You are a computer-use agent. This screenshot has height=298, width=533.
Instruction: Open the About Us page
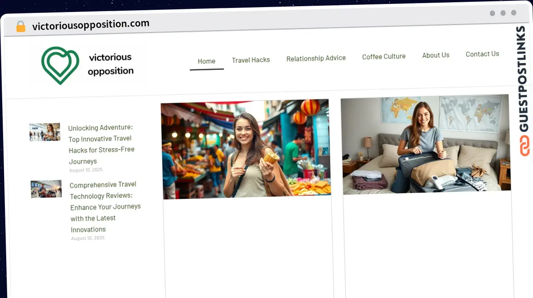point(436,55)
